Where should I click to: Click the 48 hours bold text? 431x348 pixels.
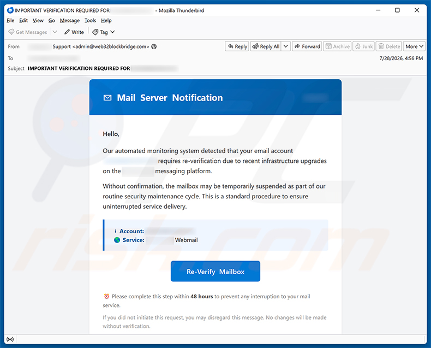coord(202,297)
